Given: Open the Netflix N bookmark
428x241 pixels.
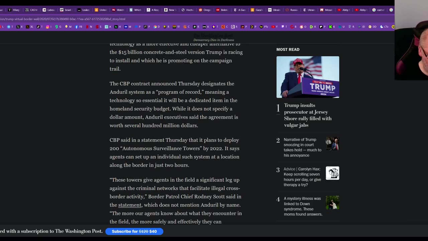Looking at the screenshot, I should click(x=89, y=27).
